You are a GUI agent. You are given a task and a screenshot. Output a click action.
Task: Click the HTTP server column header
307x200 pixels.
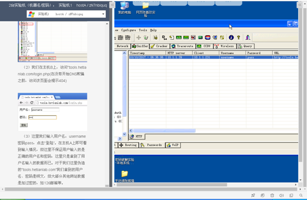(x=180, y=53)
